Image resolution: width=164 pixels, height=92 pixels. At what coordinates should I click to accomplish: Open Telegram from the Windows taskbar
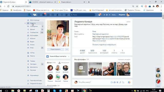60,90
